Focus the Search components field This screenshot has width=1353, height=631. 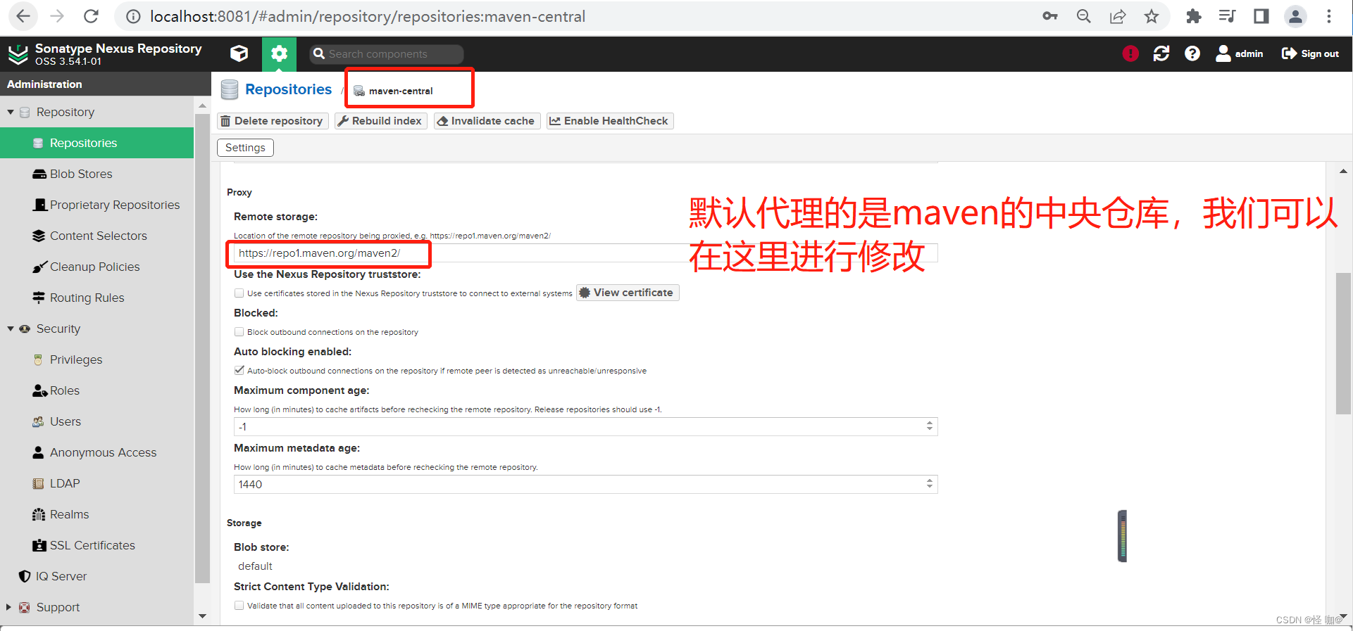[x=387, y=54]
